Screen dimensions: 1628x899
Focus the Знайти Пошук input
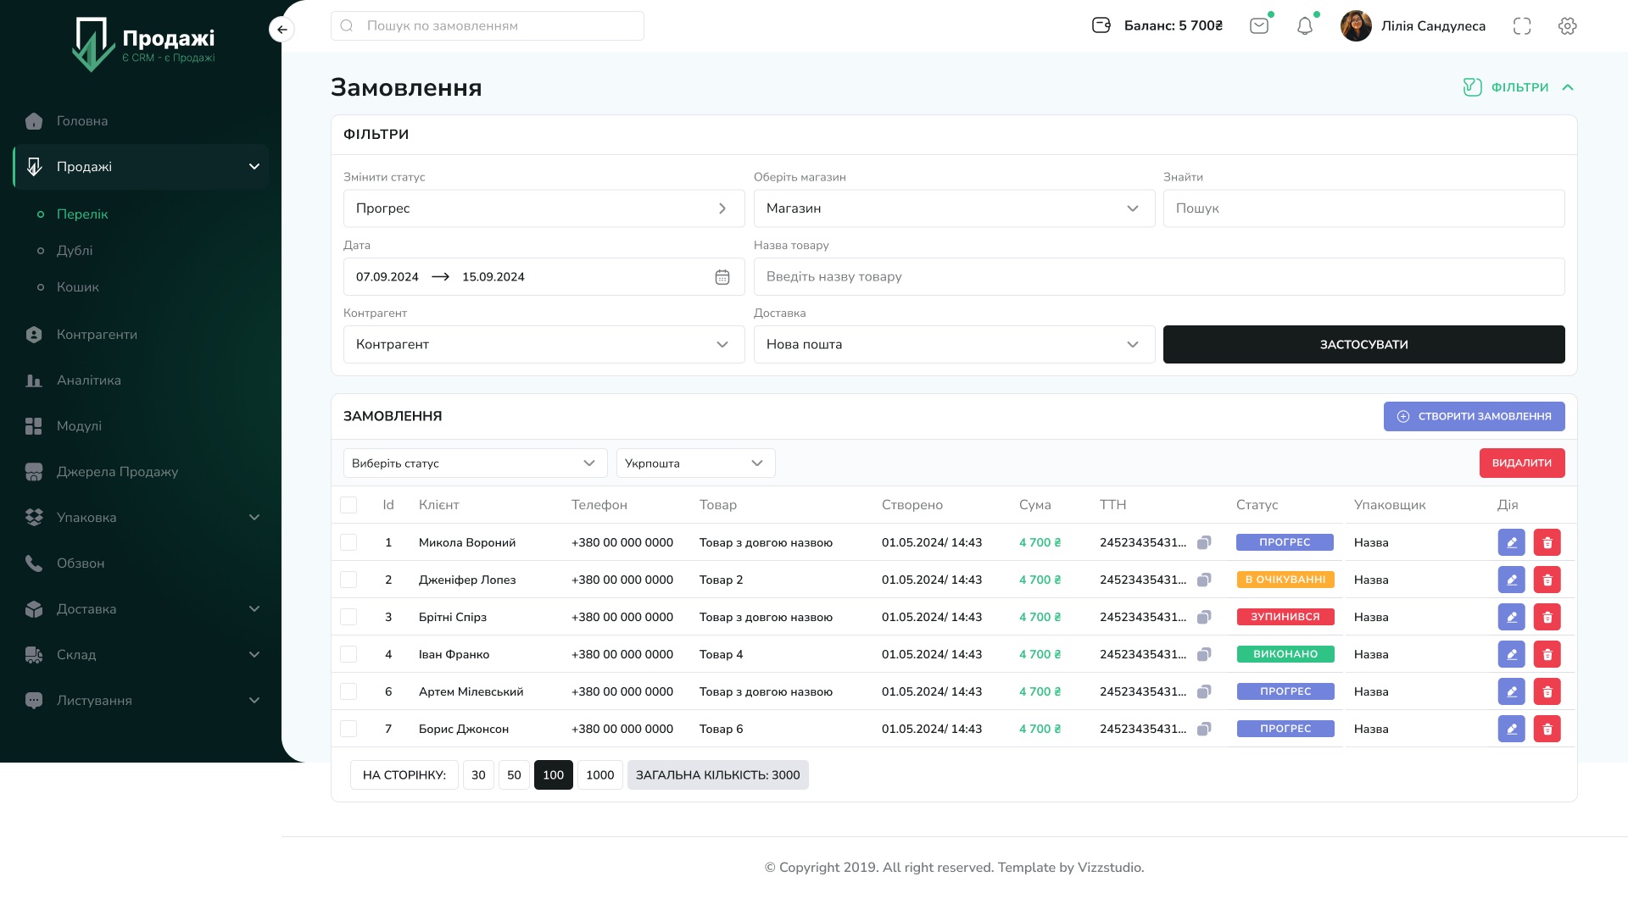pyautogui.click(x=1363, y=208)
